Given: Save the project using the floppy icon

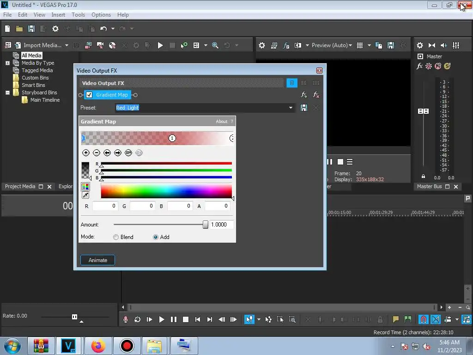Looking at the screenshot, I should point(31,29).
